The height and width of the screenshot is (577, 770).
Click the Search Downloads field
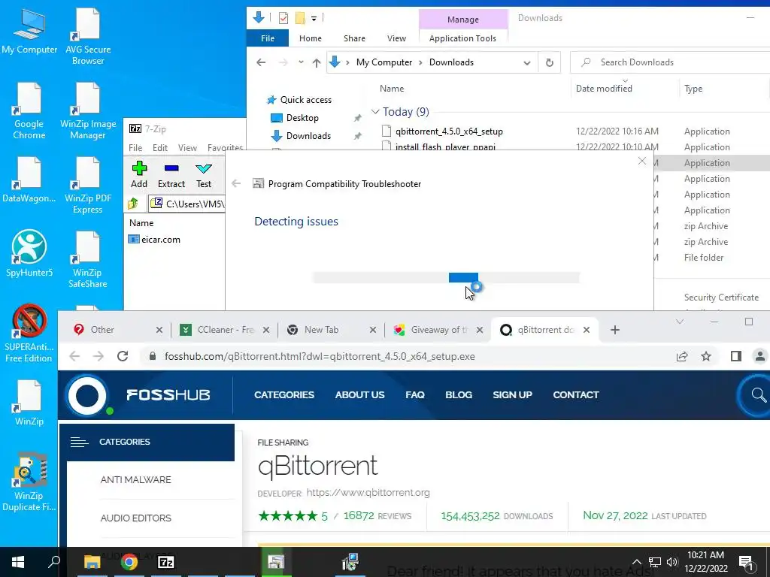pos(670,62)
